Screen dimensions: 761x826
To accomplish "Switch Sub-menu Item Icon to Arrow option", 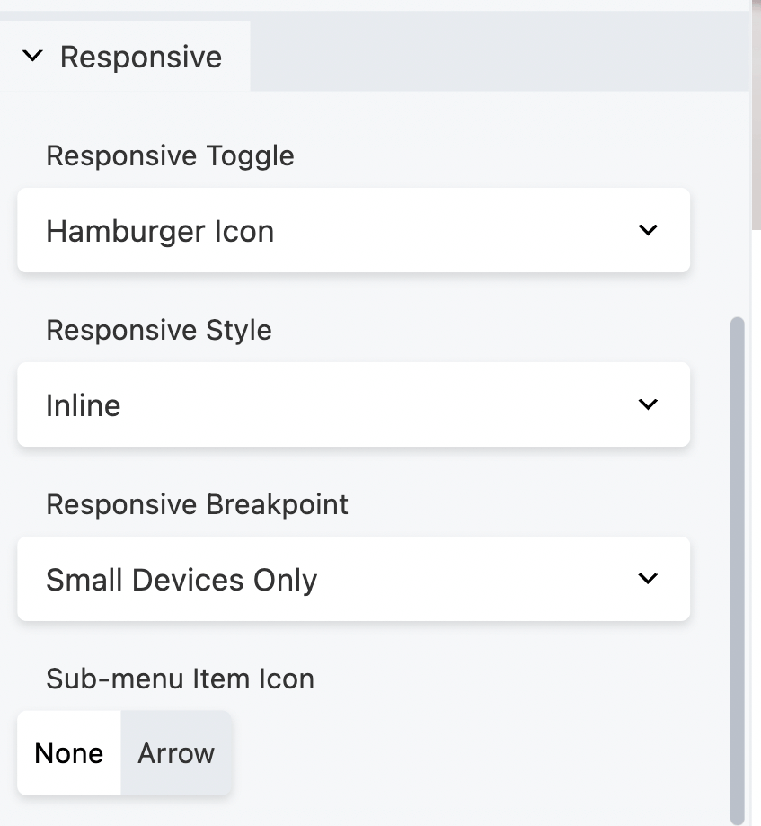I will 176,753.
